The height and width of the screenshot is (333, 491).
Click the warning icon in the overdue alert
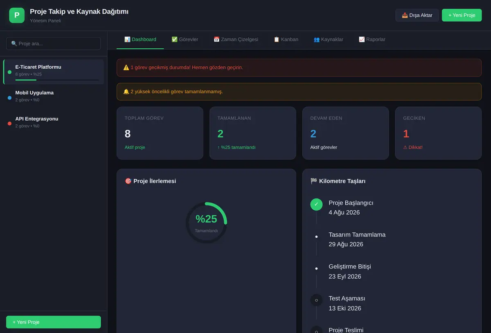point(126,67)
